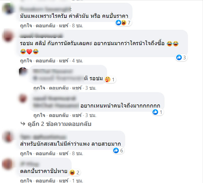Click the like reaction badge showing 3
Screen dimensions: 203x183
pyautogui.click(x=181, y=57)
